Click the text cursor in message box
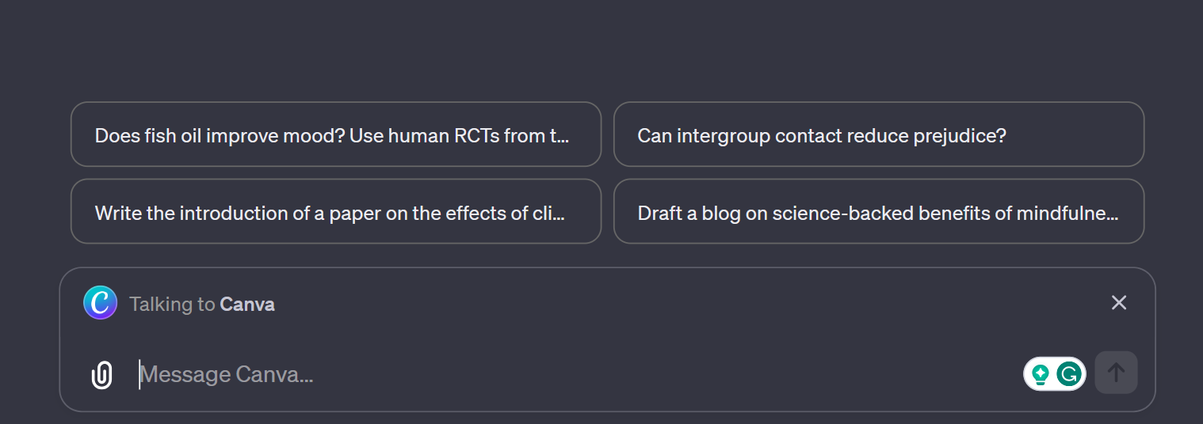This screenshot has height=424, width=1203. [x=140, y=374]
